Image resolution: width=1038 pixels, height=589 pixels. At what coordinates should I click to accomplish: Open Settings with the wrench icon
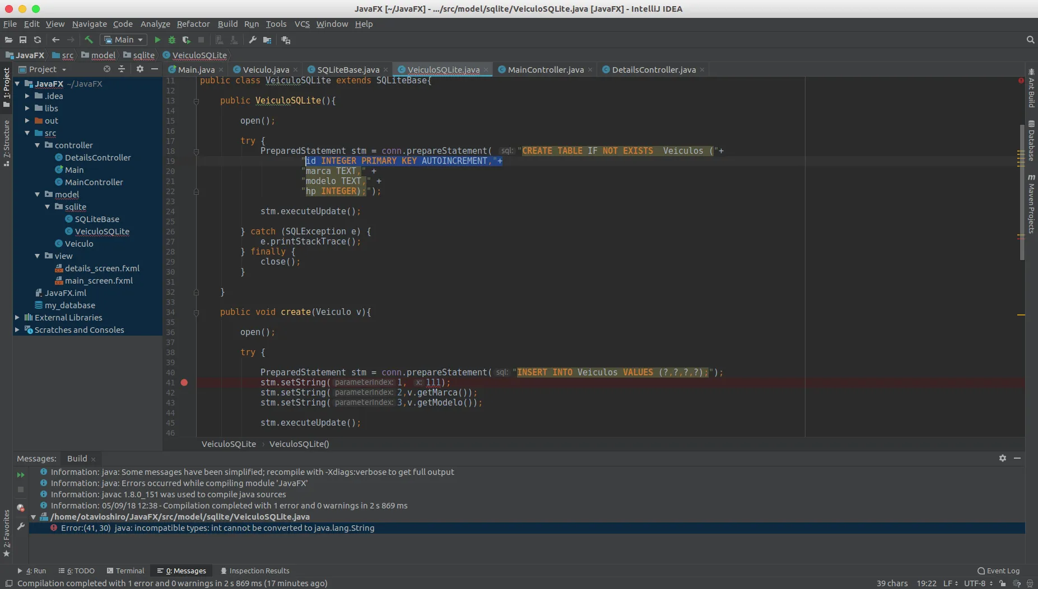pos(253,40)
